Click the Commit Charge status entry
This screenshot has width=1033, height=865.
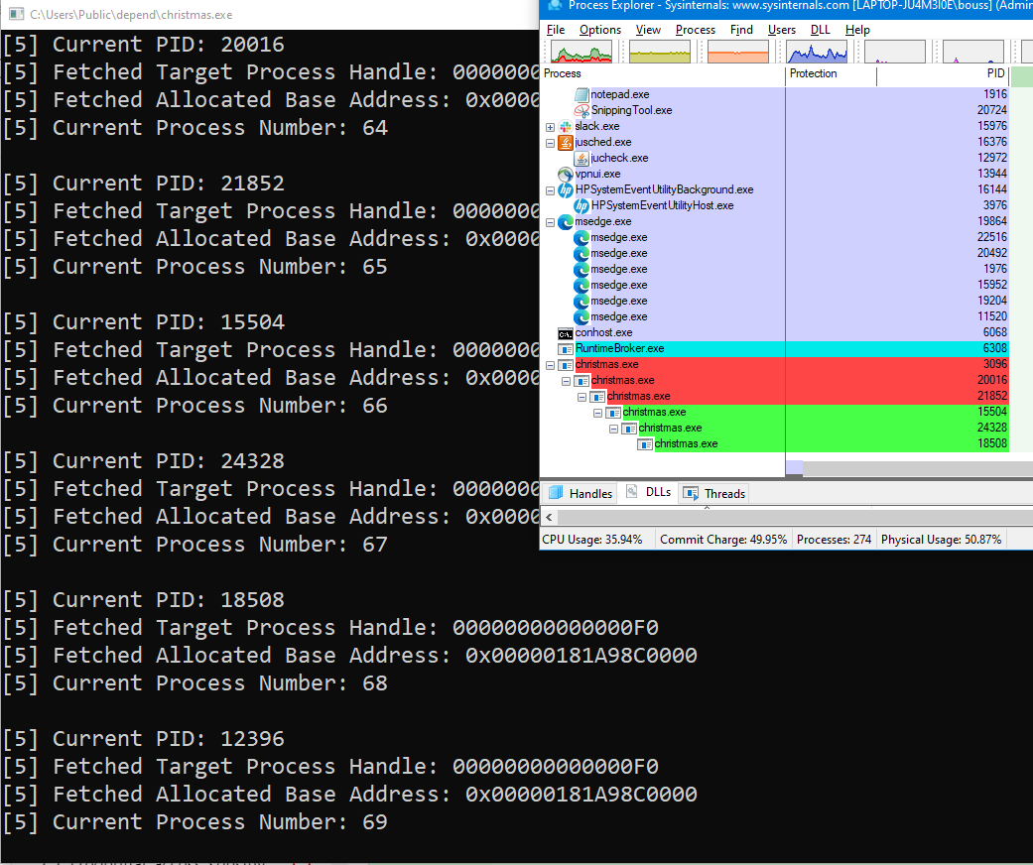[723, 540]
